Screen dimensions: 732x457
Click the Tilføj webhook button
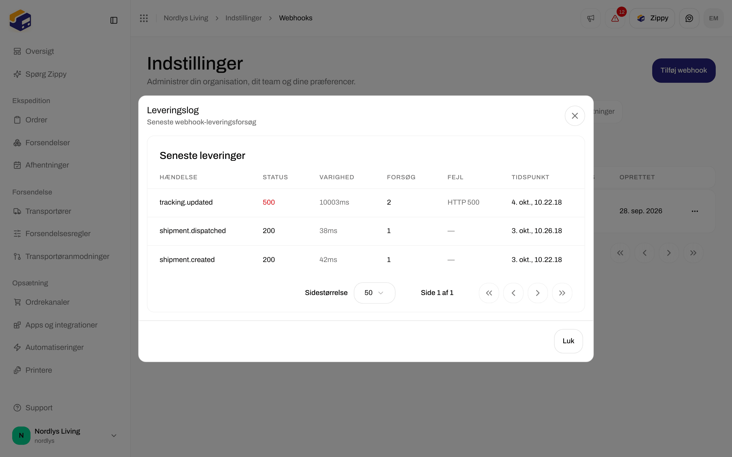pos(684,70)
